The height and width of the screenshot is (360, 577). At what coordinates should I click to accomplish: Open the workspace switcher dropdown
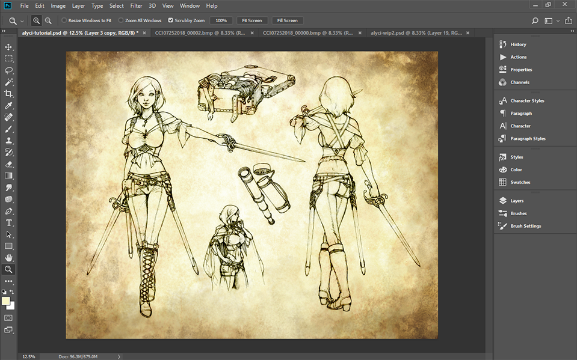tap(551, 21)
